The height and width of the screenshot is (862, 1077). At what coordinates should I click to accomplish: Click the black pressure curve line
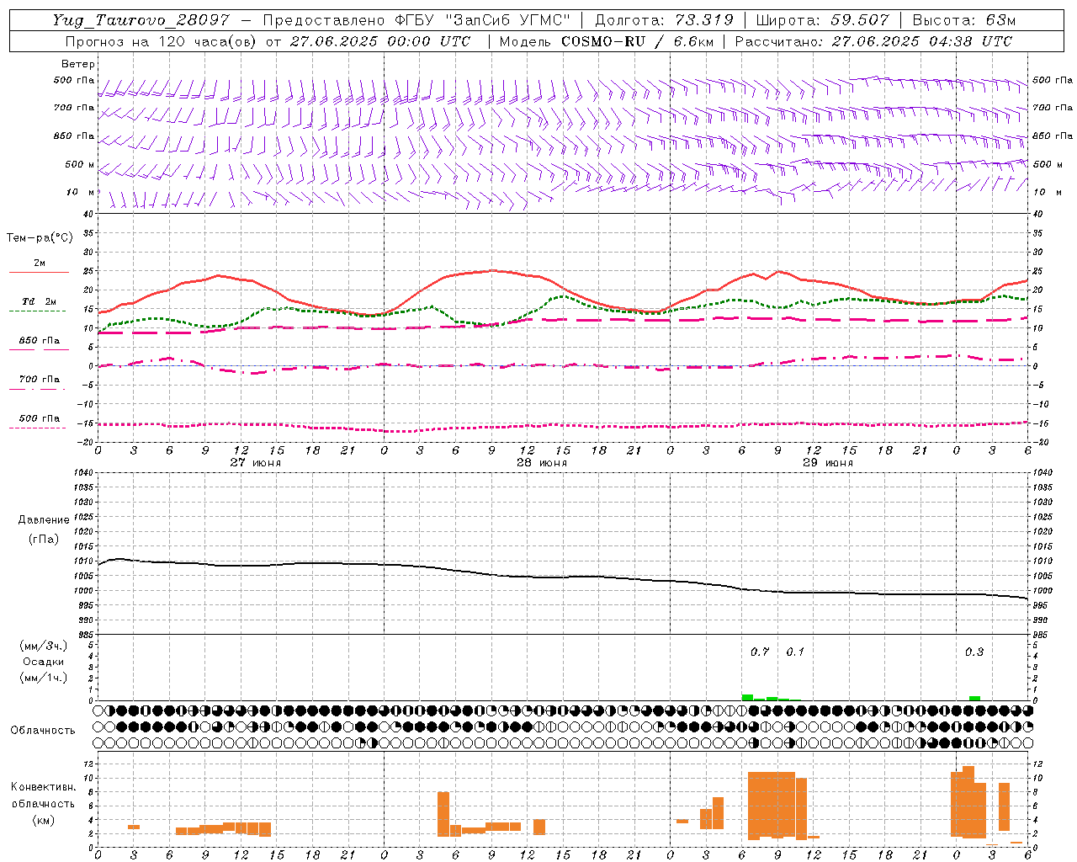tap(564, 576)
